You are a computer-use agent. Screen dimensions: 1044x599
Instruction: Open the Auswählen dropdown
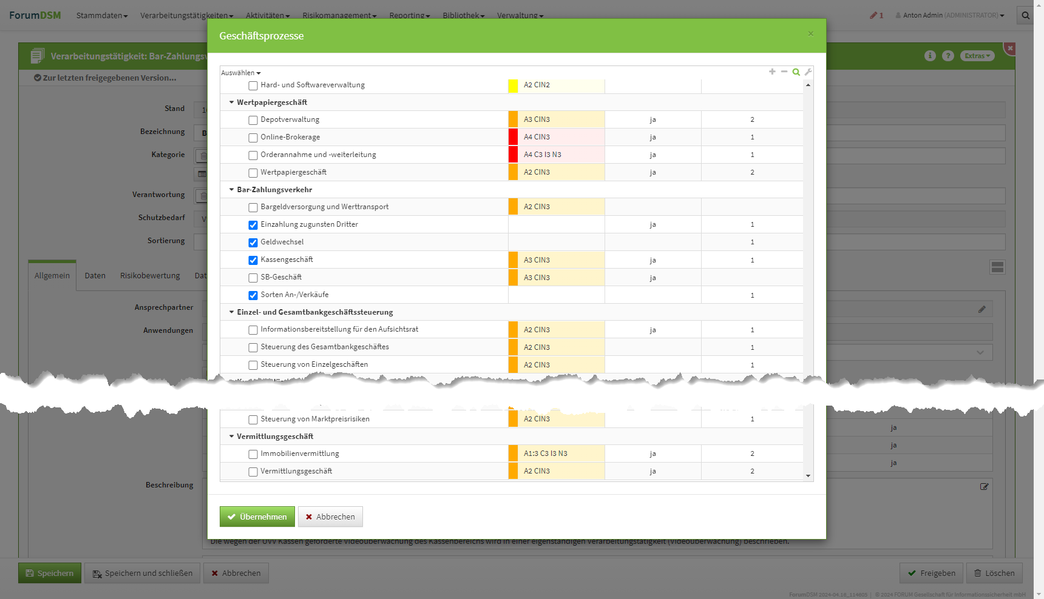240,73
